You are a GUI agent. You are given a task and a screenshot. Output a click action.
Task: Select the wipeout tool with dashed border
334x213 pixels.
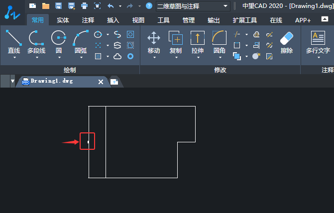point(130,45)
